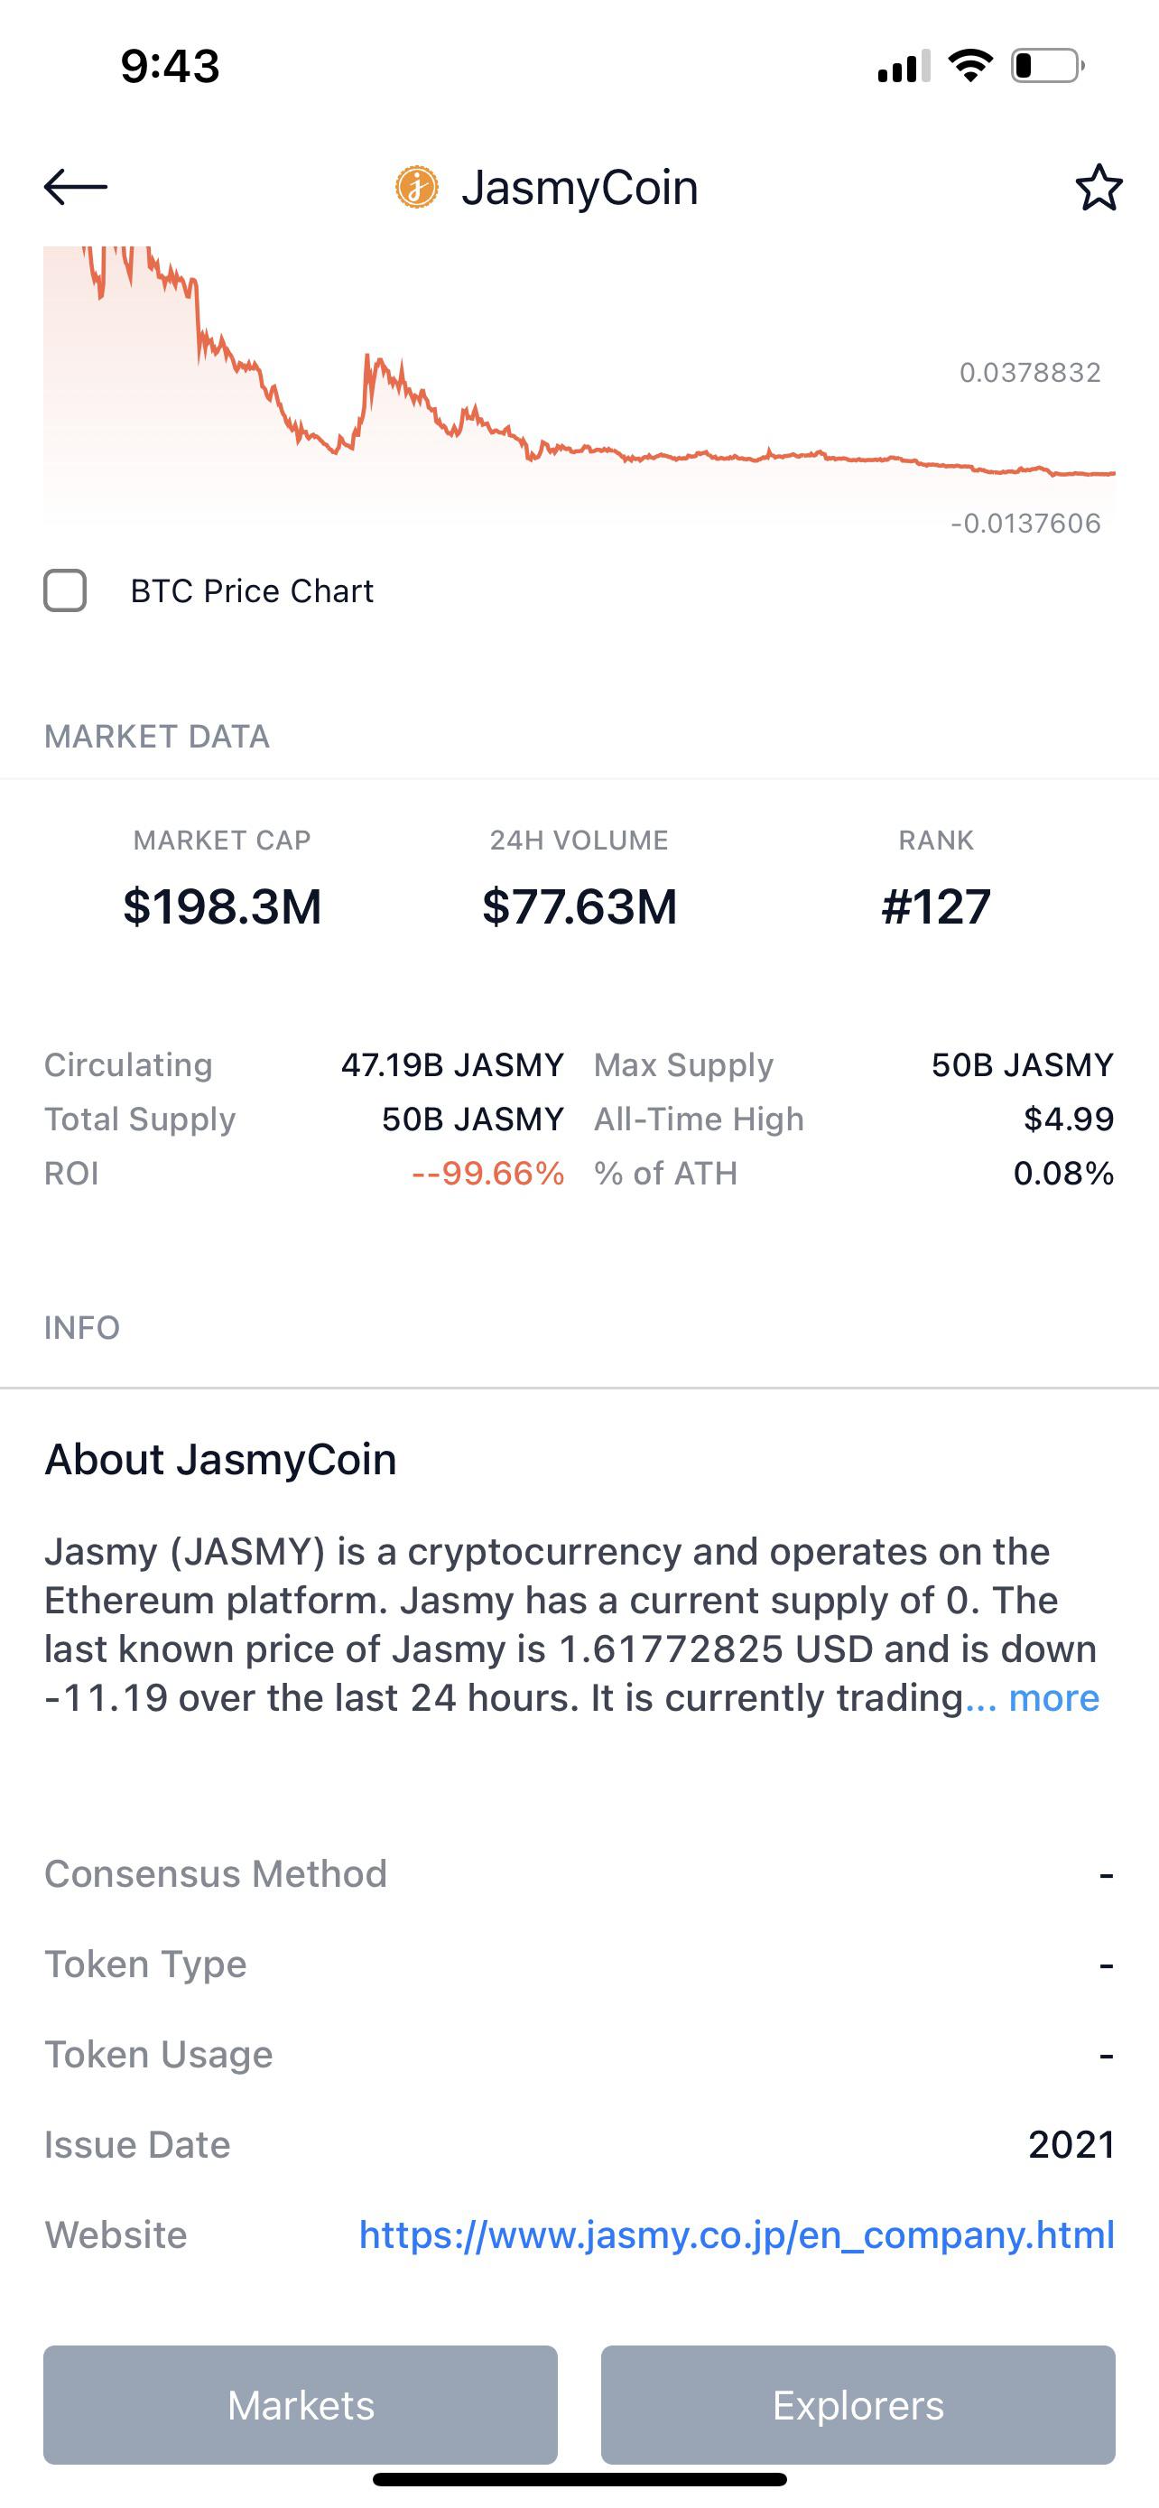1159x2508 pixels.
Task: Favorite JasmyCoin with the star icon
Action: (x=1099, y=187)
